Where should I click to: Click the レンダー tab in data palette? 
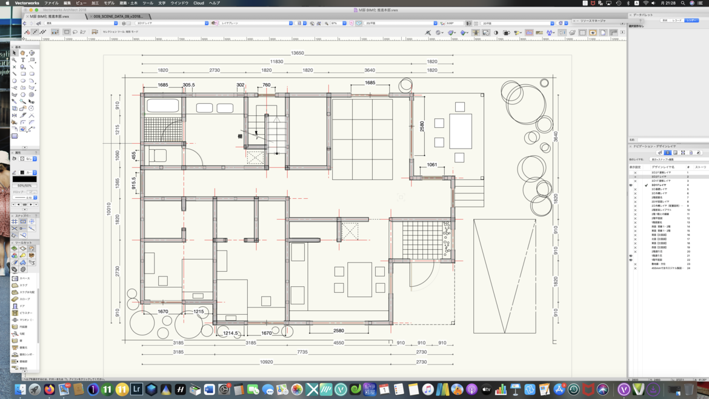(691, 20)
